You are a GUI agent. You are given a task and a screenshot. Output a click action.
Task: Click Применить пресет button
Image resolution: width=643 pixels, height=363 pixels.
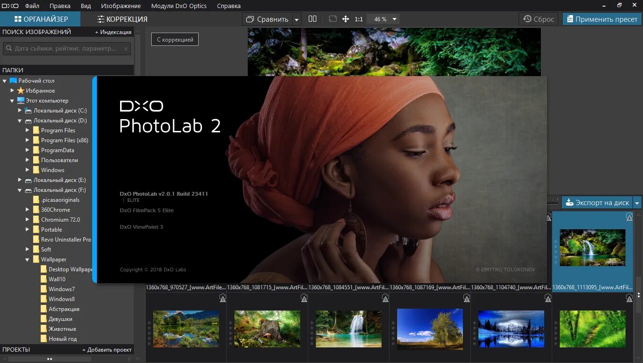point(602,19)
